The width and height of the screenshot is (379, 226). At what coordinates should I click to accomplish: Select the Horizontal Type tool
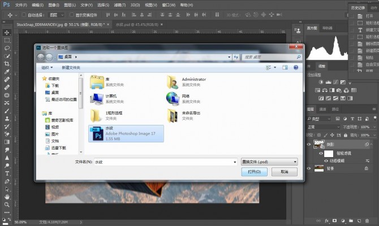[x=7, y=173]
